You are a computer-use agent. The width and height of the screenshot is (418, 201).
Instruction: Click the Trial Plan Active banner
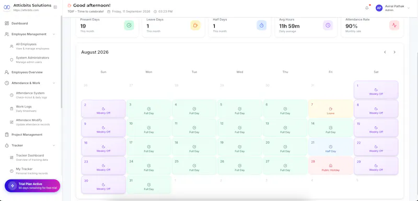pyautogui.click(x=32, y=186)
